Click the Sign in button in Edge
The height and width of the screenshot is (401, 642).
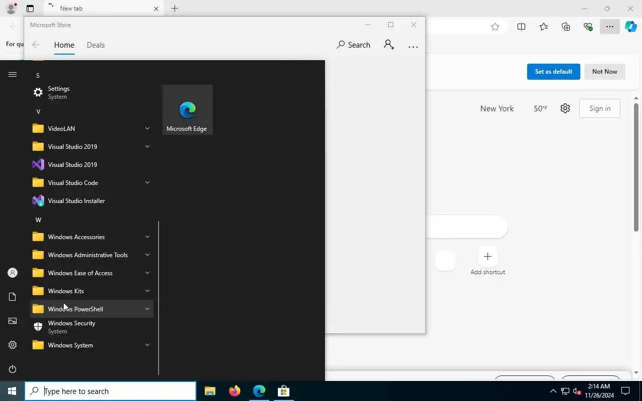click(600, 108)
